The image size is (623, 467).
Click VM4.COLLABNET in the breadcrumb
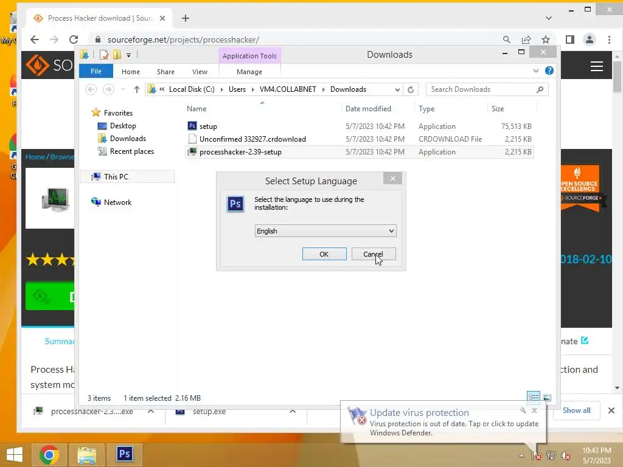coord(288,89)
